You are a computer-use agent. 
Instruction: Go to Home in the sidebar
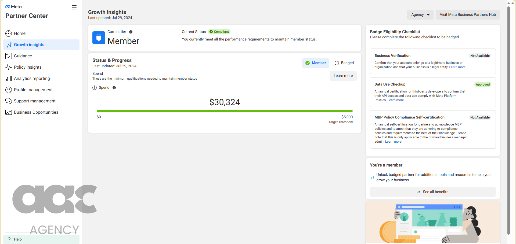tap(41, 33)
